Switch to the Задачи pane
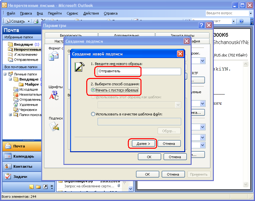Image resolution: width=255 pixels, height=201 pixels. click(x=22, y=177)
